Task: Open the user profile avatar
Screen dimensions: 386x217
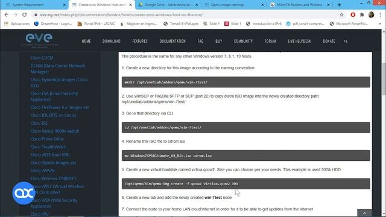Action: tap(372, 14)
